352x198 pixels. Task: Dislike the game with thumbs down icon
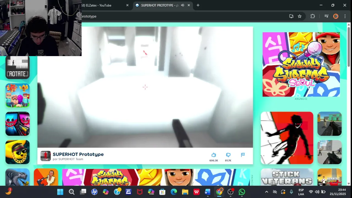228,155
